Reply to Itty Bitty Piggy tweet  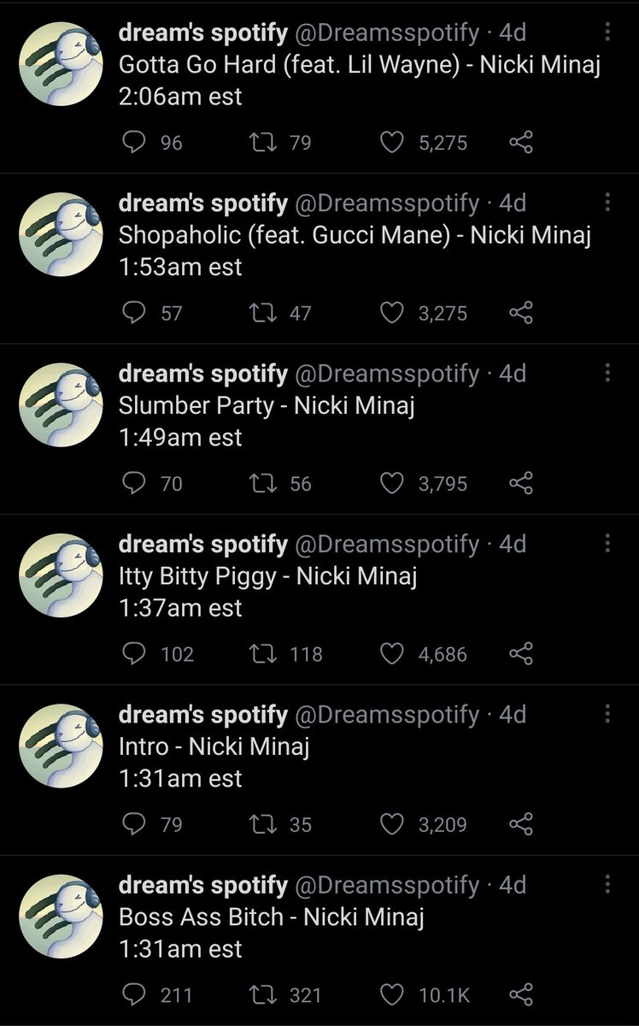pos(136,654)
